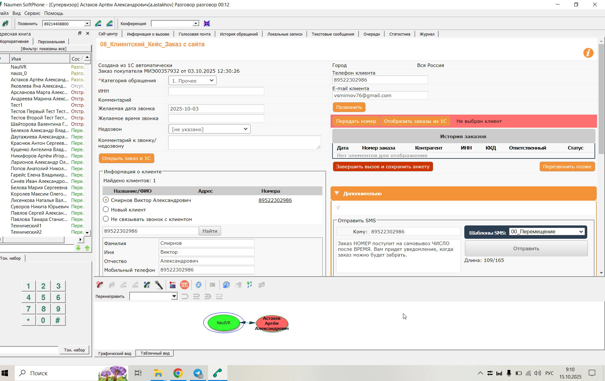Switch to the Персональная address book tab
The width and height of the screenshot is (605, 381).
[51, 42]
